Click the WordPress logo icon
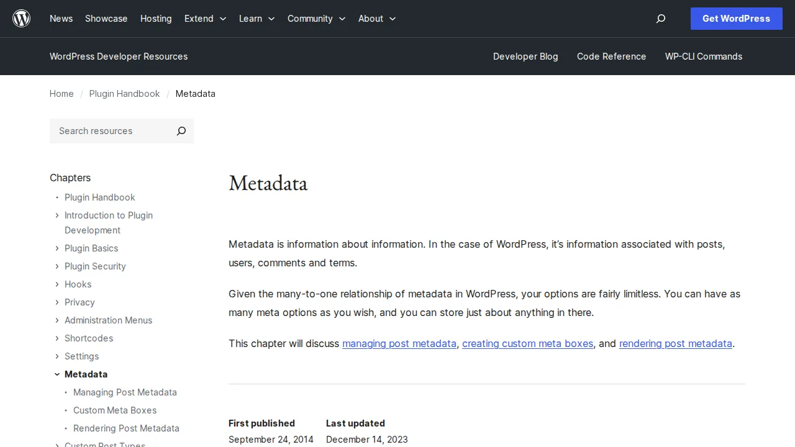The image size is (795, 447). click(x=21, y=18)
